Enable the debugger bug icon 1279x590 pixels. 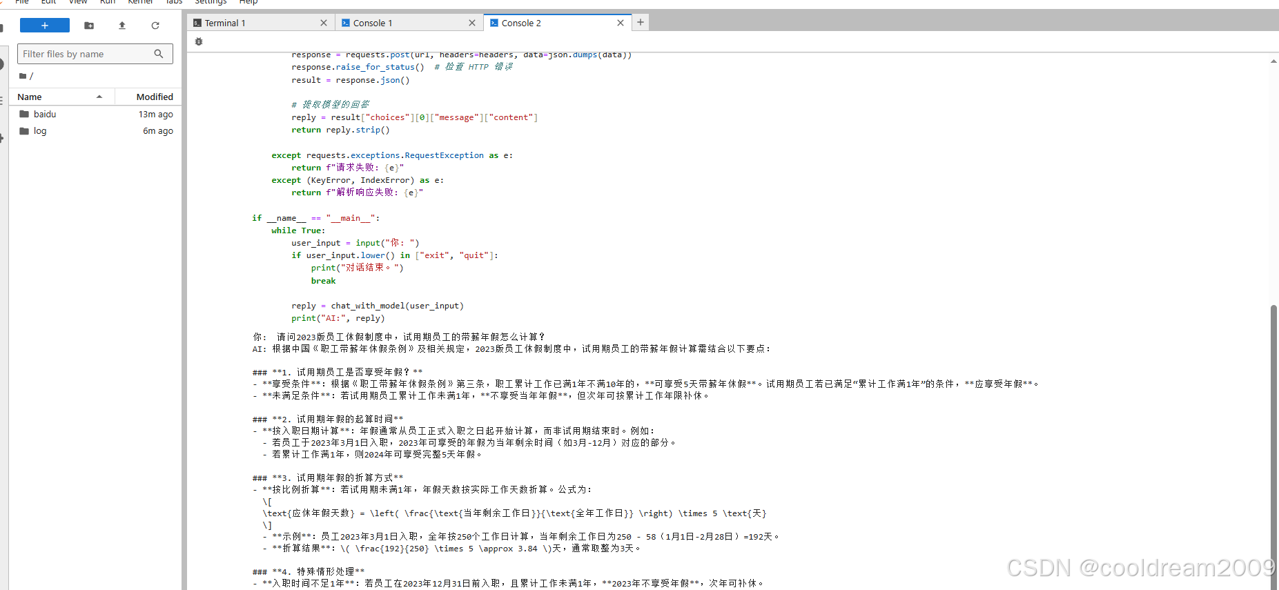coord(199,41)
